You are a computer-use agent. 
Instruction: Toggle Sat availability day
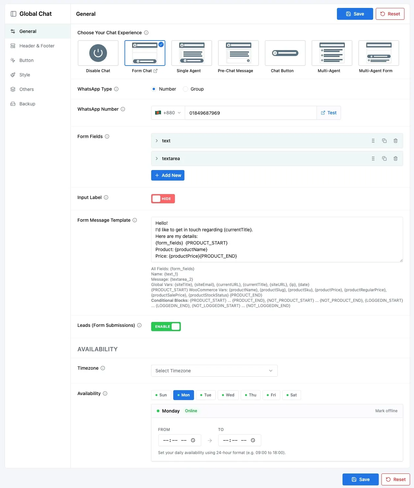pos(291,395)
